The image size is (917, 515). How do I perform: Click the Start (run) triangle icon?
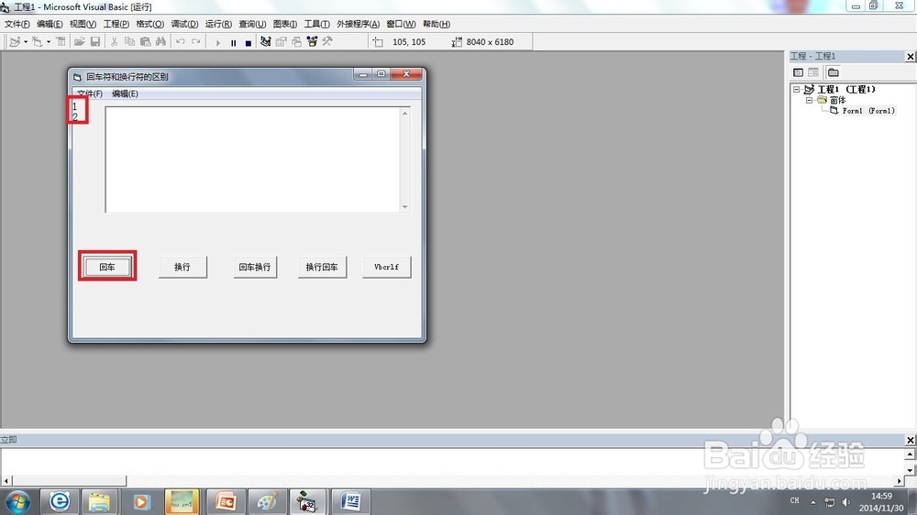coord(218,43)
